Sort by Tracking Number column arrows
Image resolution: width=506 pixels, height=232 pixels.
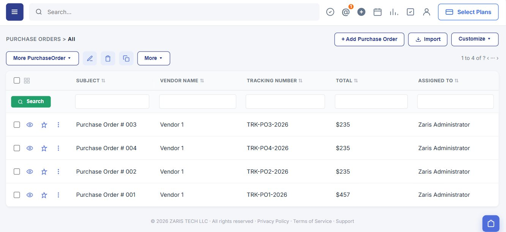click(300, 81)
